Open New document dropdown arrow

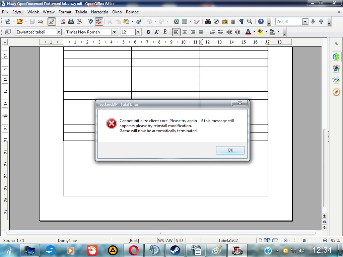click(14, 21)
